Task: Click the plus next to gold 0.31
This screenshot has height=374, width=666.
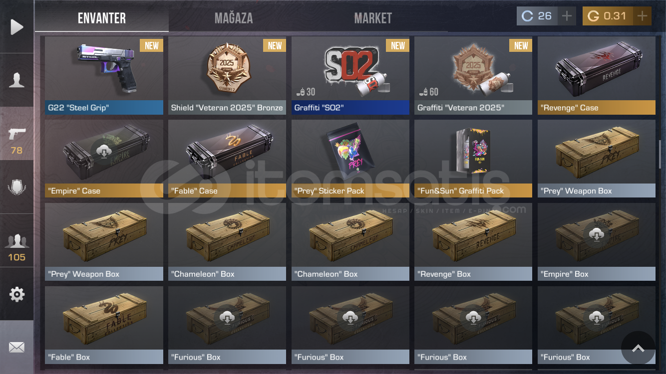Action: (x=643, y=16)
